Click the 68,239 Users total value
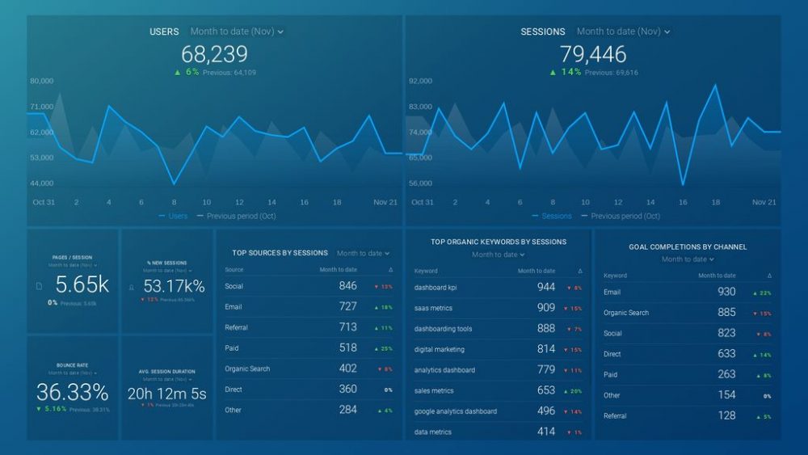 (214, 54)
